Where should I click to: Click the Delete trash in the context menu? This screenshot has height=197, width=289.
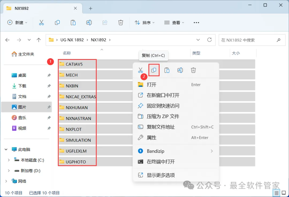[193, 70]
